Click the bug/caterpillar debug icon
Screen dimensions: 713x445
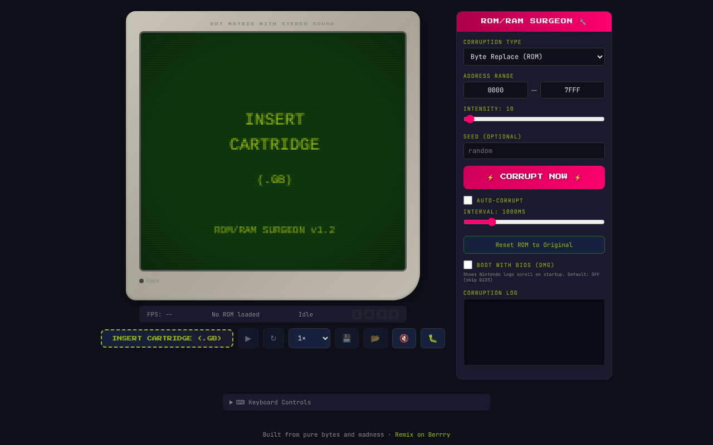433,338
